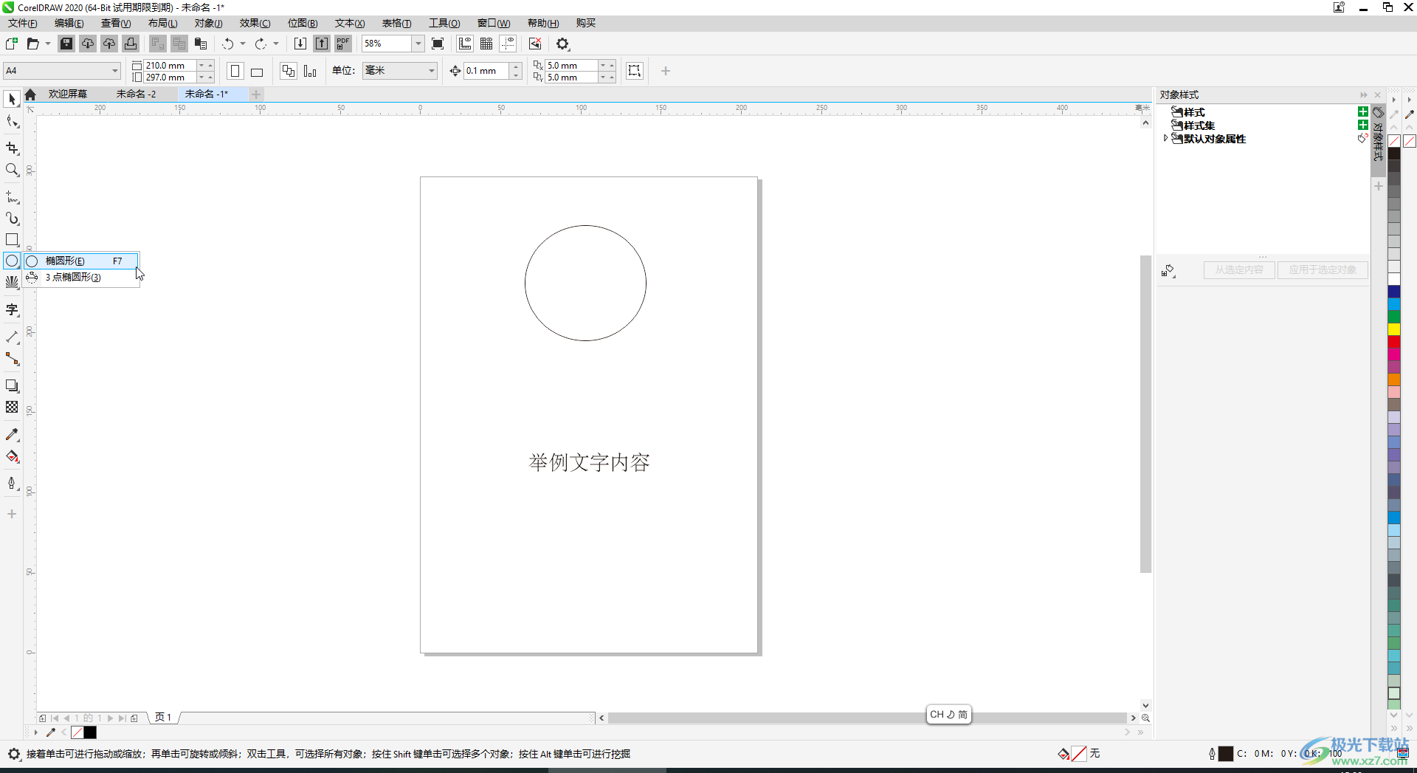Increase the nudge distance 0.1 mm stepper
1417x773 pixels.
coord(516,66)
